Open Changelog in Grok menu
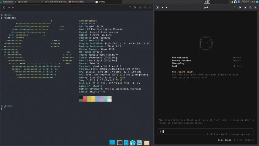Viewport: 259px width, 146px height. pyautogui.click(x=178, y=63)
